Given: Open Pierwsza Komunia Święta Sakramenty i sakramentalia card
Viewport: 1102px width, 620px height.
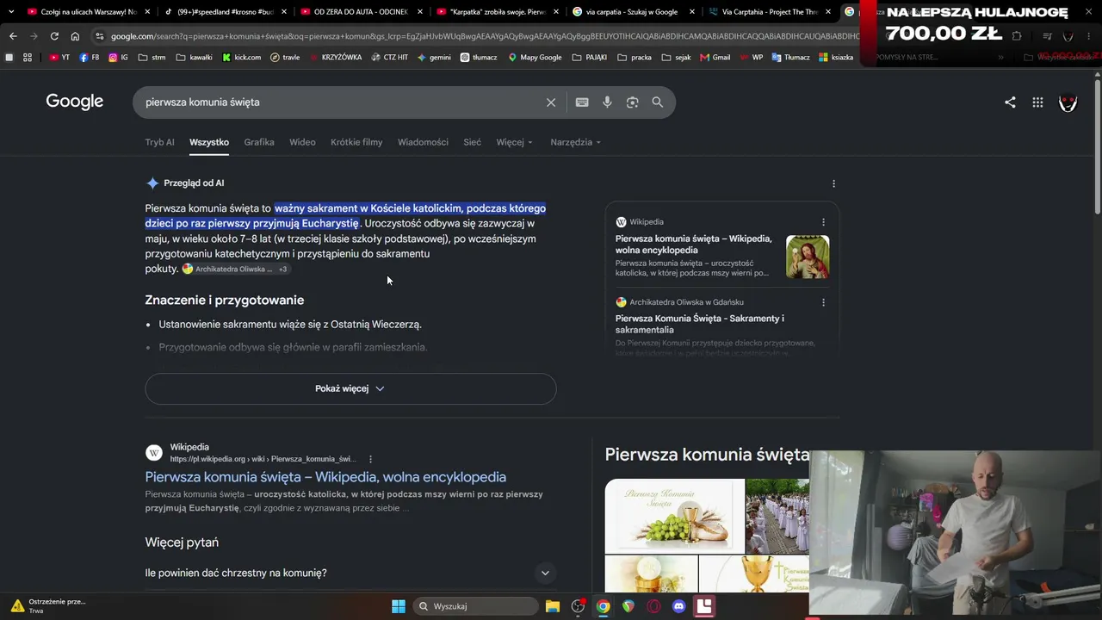Looking at the screenshot, I should (700, 324).
